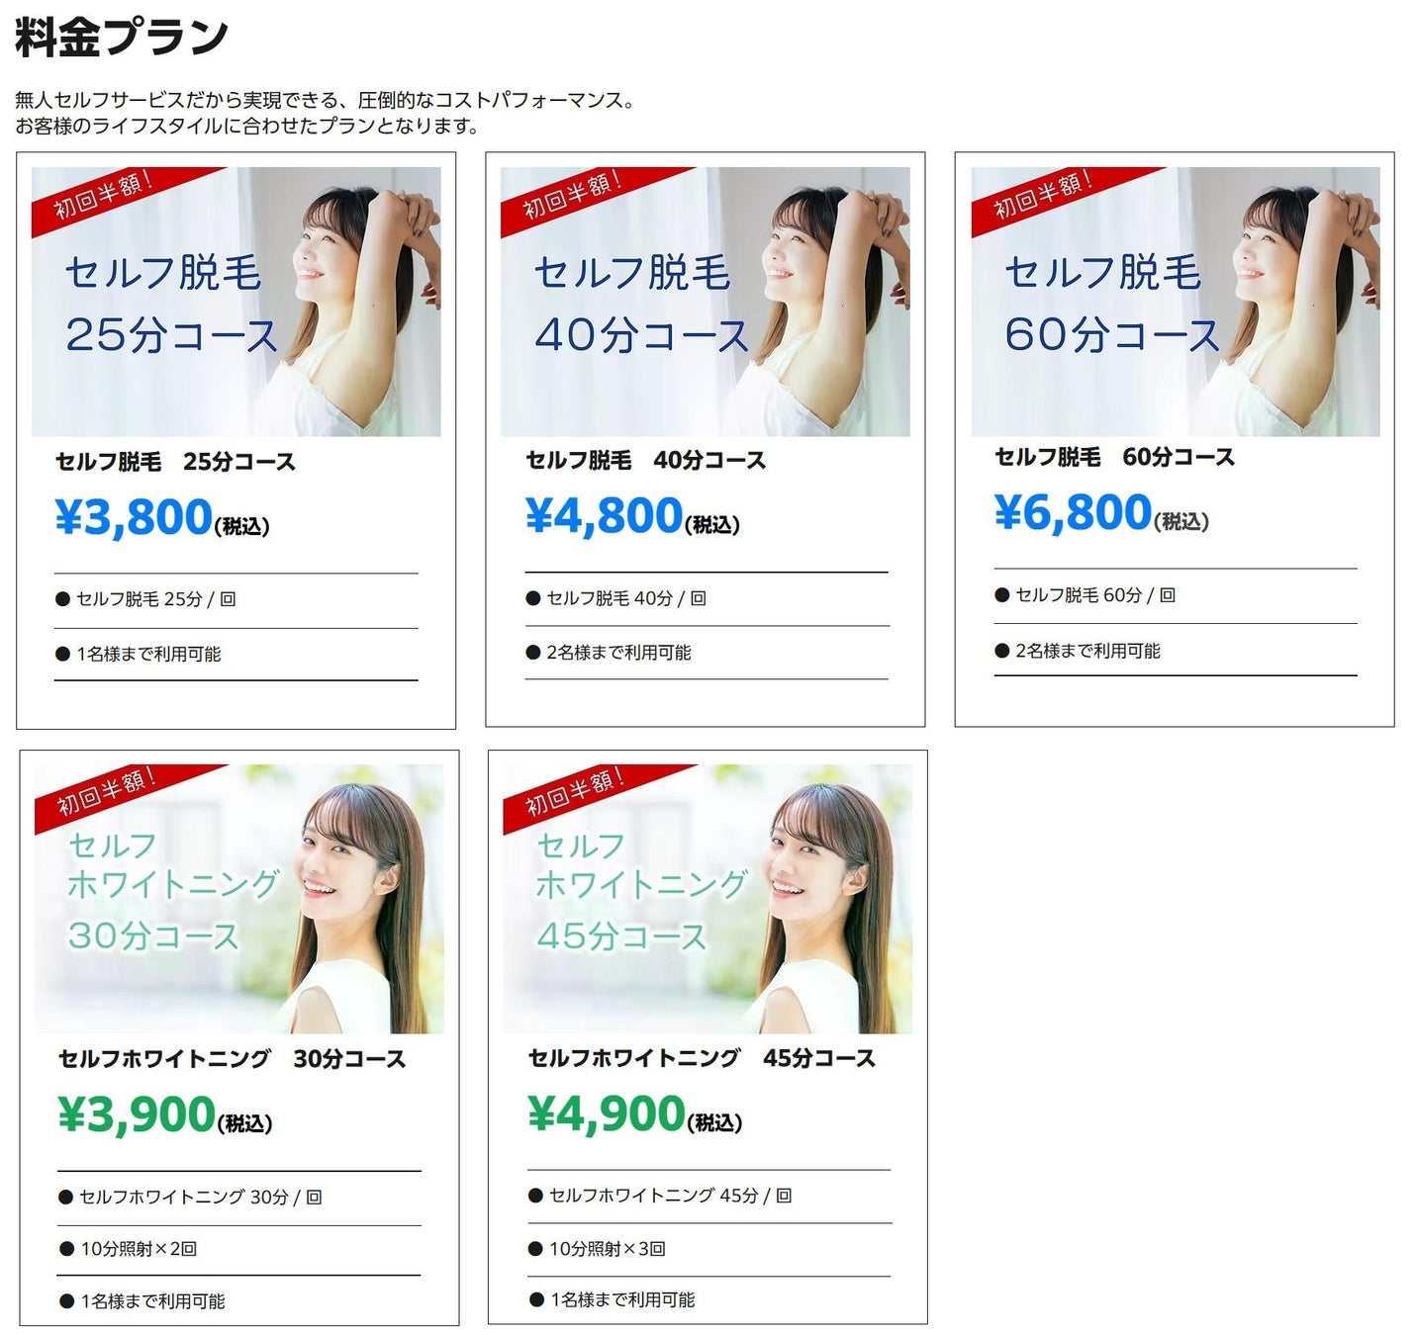
Task: Select the セルフ脱毛 40分コース title text
Action: [x=645, y=460]
